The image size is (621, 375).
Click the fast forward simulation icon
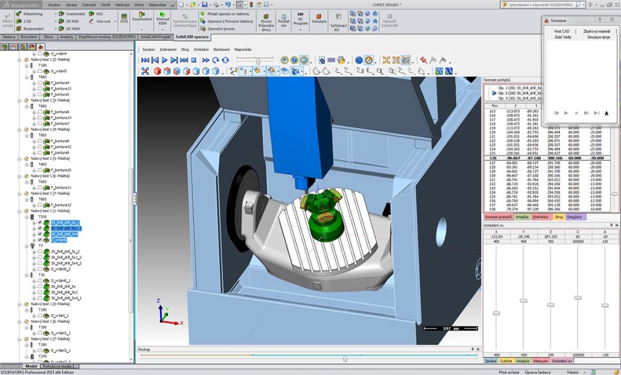(206, 60)
